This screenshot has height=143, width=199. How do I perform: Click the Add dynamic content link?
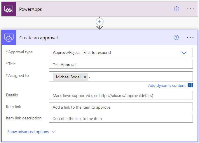[167, 86]
